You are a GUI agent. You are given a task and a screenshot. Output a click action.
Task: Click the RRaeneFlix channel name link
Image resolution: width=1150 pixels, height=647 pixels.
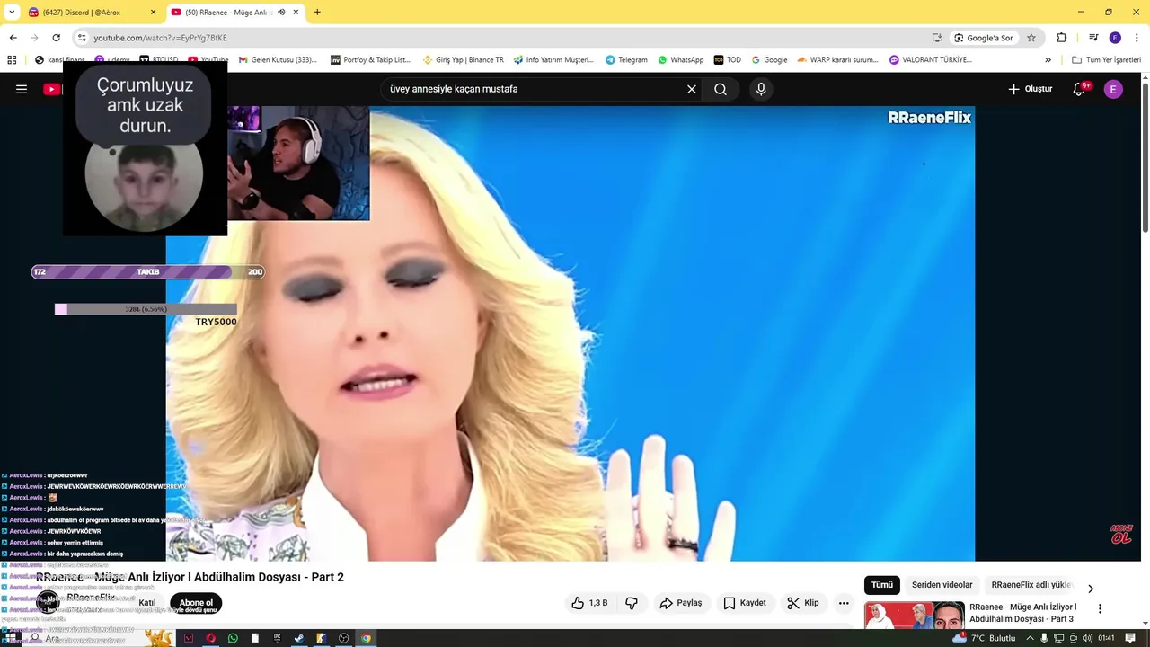91,598
